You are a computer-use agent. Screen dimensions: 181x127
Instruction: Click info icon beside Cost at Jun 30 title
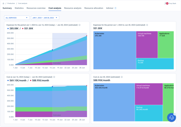coord(122,77)
